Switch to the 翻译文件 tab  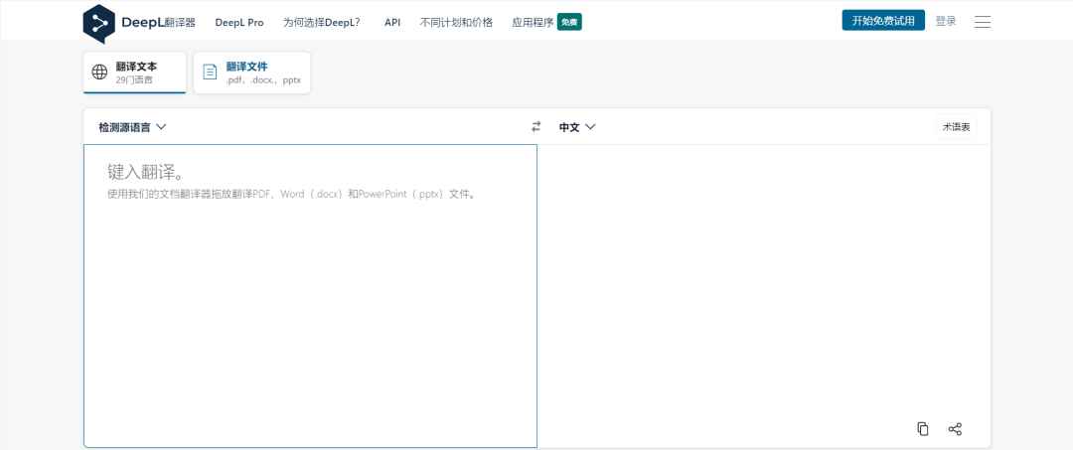coord(251,73)
